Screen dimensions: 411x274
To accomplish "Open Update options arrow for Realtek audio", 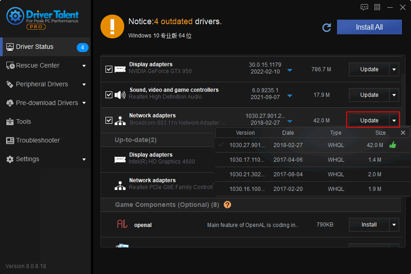I will tap(394, 95).
